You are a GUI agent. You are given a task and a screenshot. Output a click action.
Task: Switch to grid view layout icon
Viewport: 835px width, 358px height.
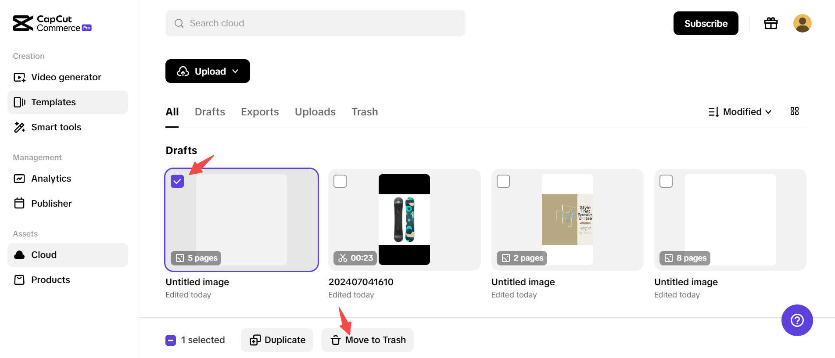click(794, 111)
